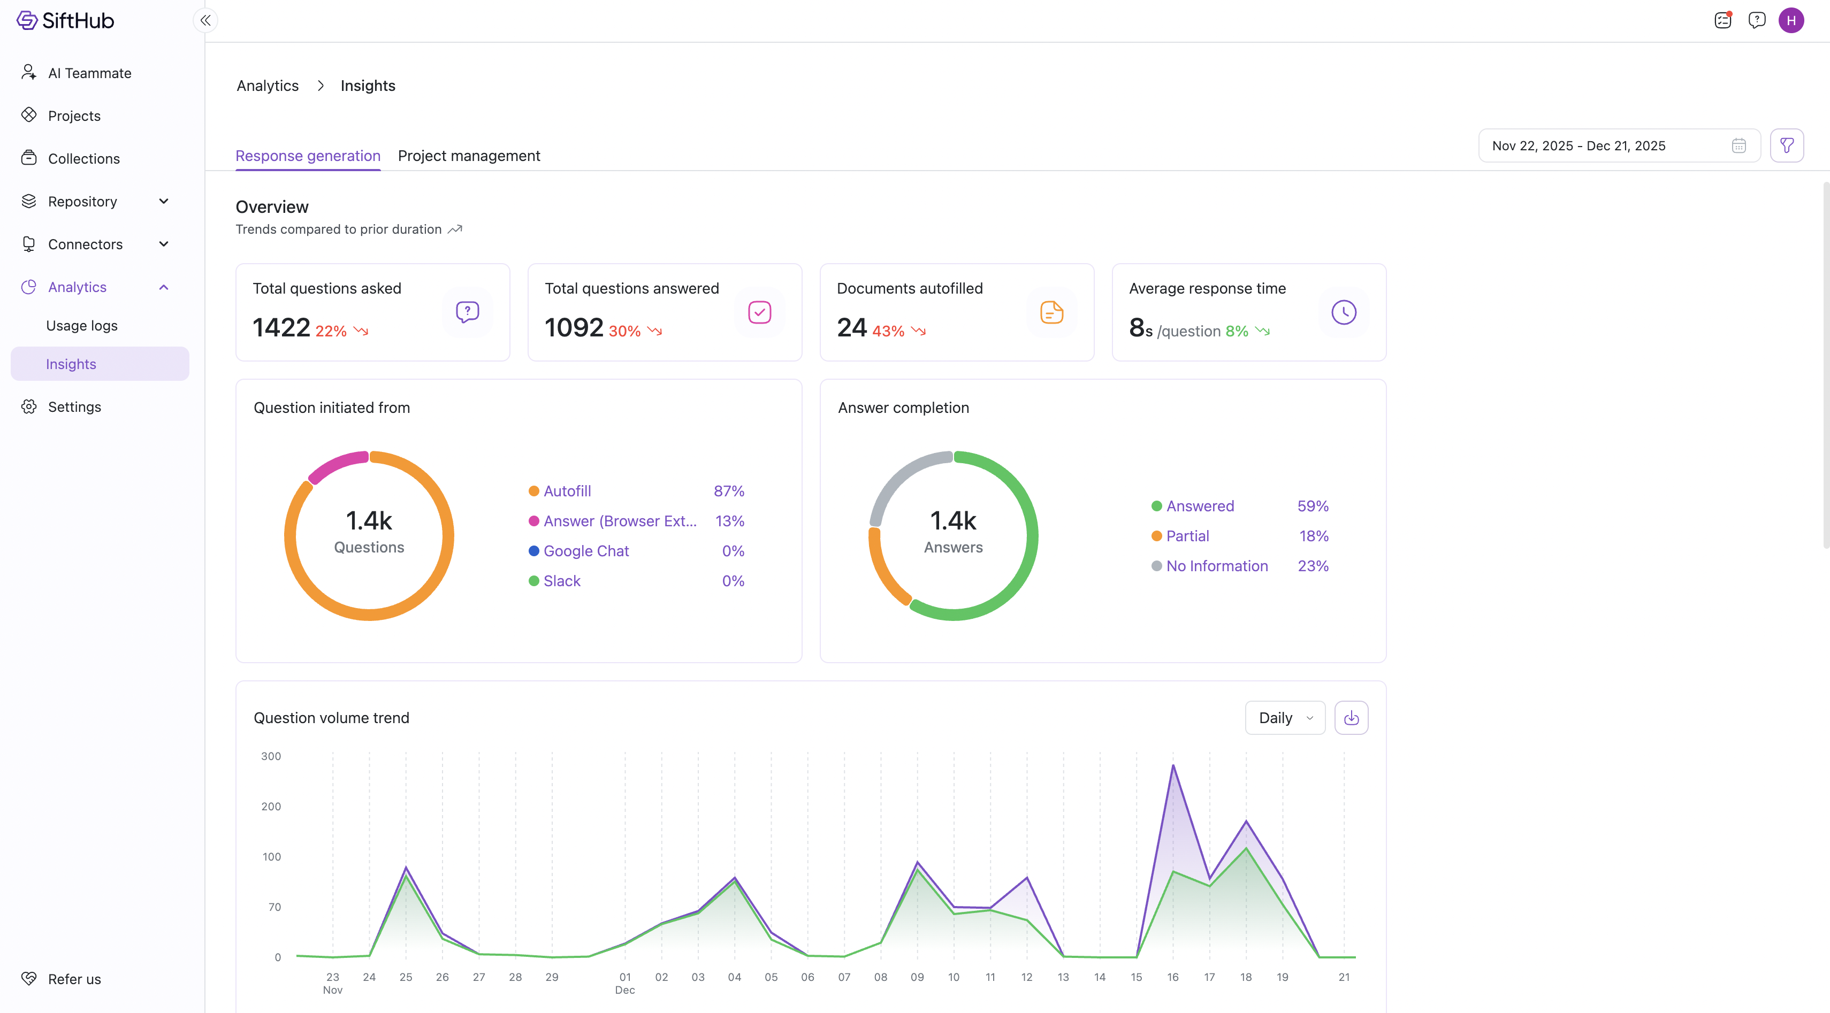Collapse the sidebar with double-chevron icon
This screenshot has height=1013, width=1830.
[205, 20]
